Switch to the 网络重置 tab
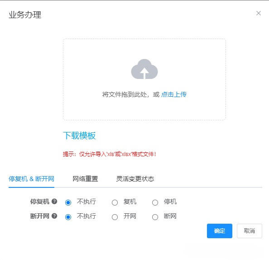This screenshot has width=269, height=260. [85, 179]
